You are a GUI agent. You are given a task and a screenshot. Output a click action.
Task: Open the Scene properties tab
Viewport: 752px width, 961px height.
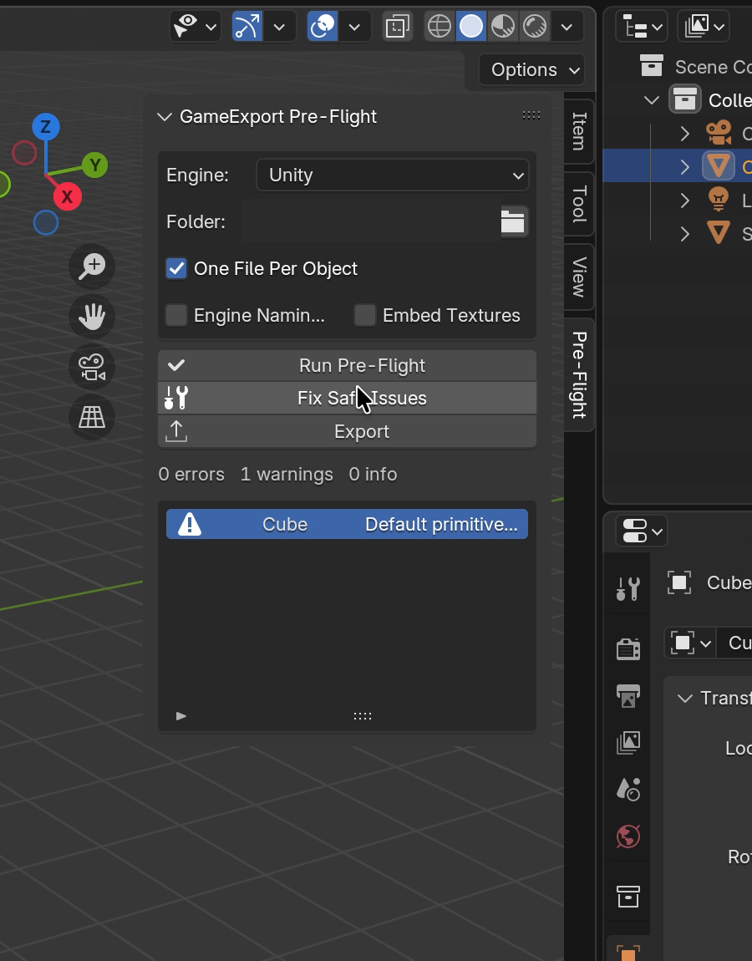tap(628, 790)
